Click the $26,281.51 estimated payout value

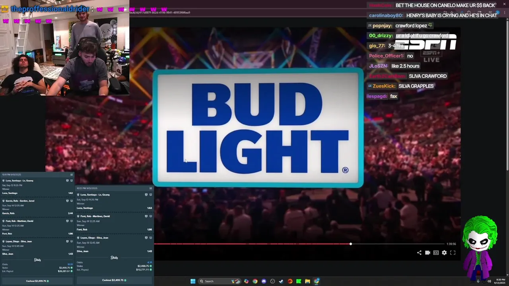point(64,271)
